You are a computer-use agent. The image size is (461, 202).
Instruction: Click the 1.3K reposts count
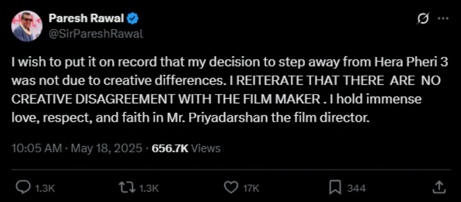click(x=149, y=188)
